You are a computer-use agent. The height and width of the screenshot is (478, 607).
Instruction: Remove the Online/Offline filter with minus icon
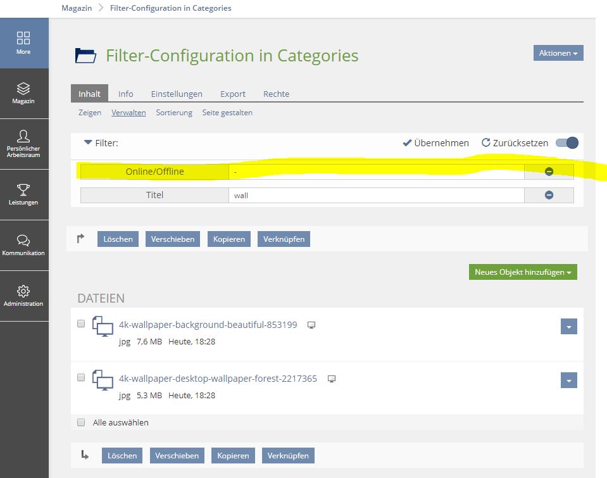pos(549,172)
